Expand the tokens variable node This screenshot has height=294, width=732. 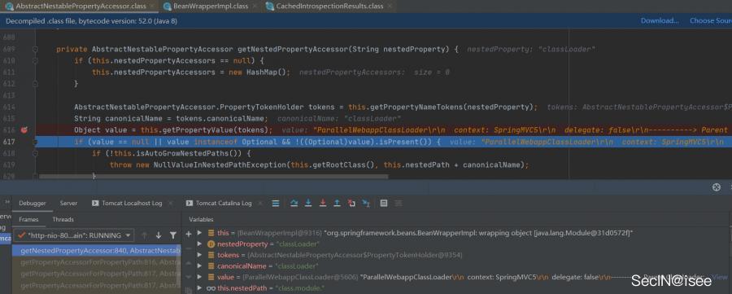click(200, 255)
